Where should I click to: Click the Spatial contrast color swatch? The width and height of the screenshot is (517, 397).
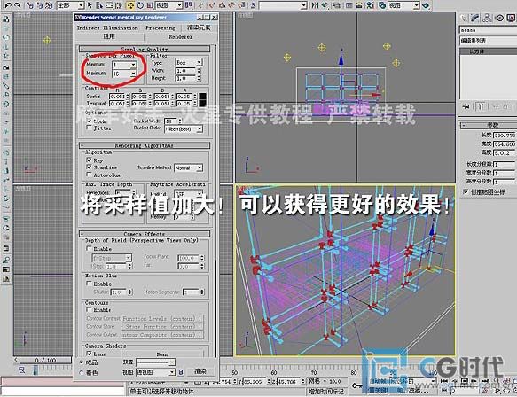(x=203, y=97)
